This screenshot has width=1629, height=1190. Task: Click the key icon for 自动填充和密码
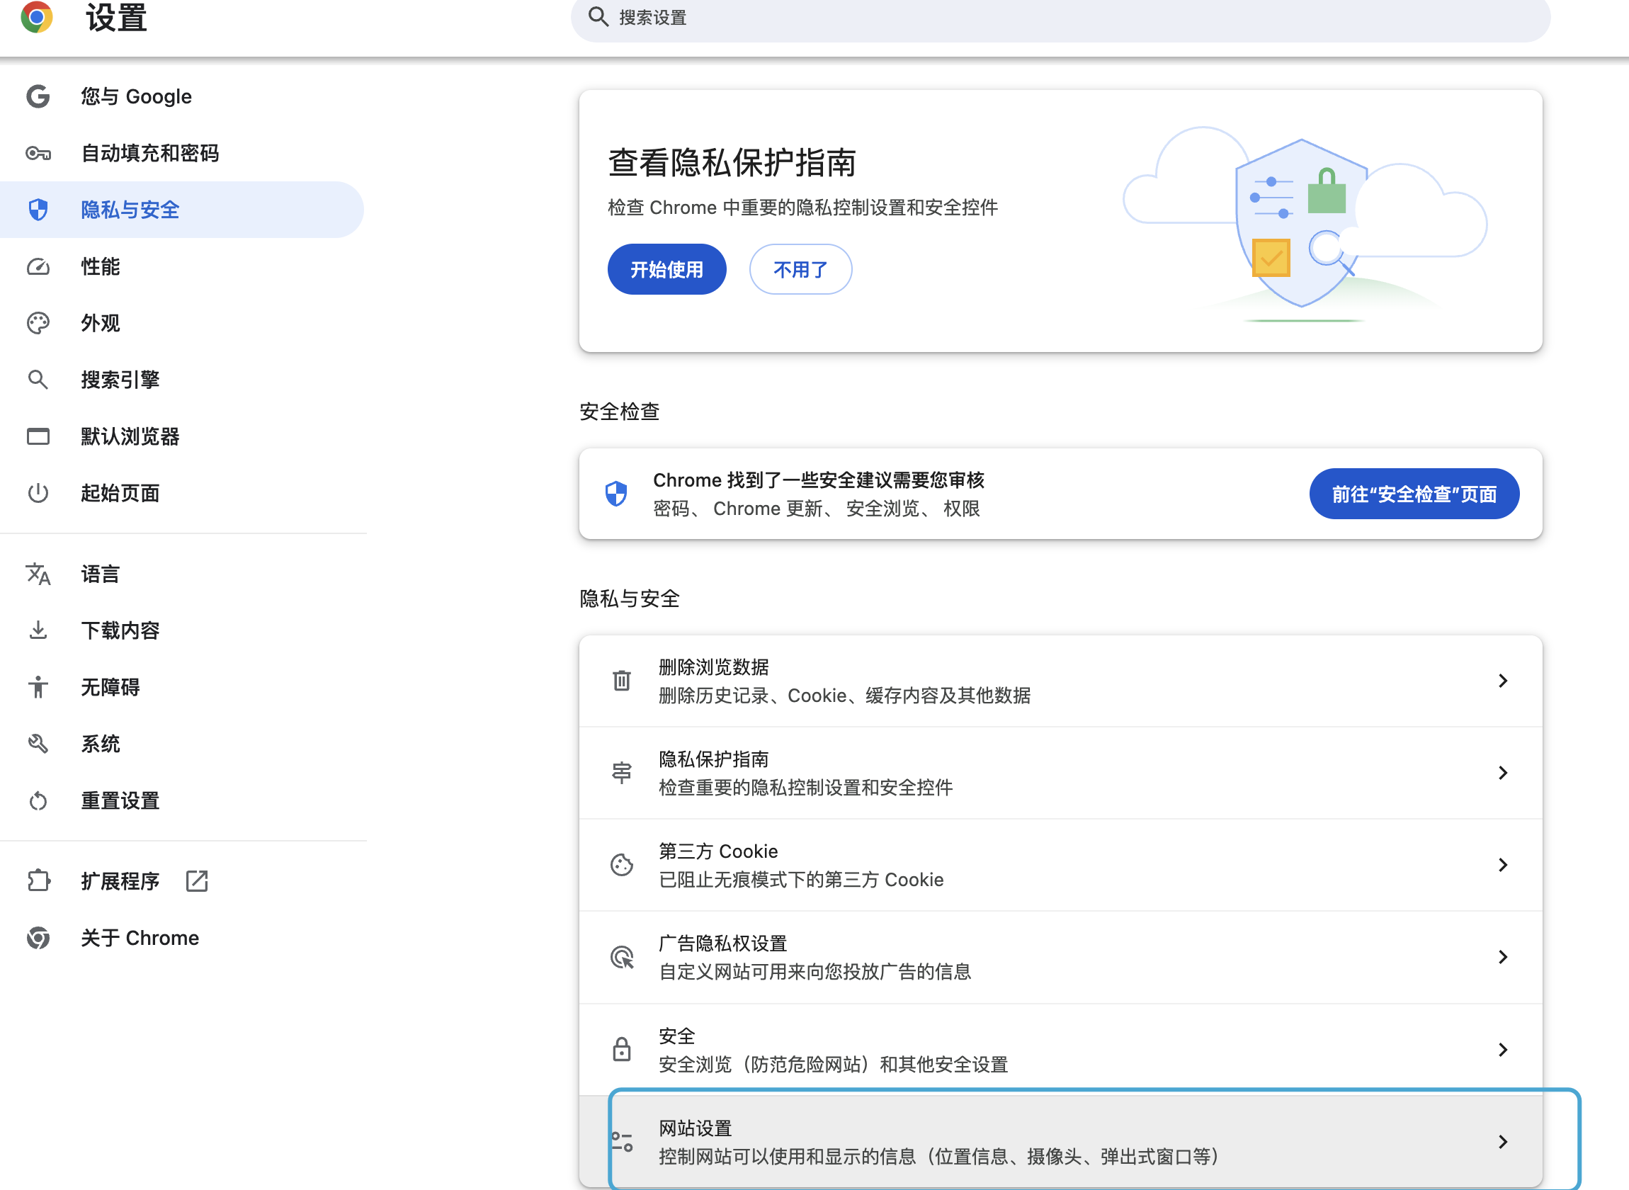38,154
